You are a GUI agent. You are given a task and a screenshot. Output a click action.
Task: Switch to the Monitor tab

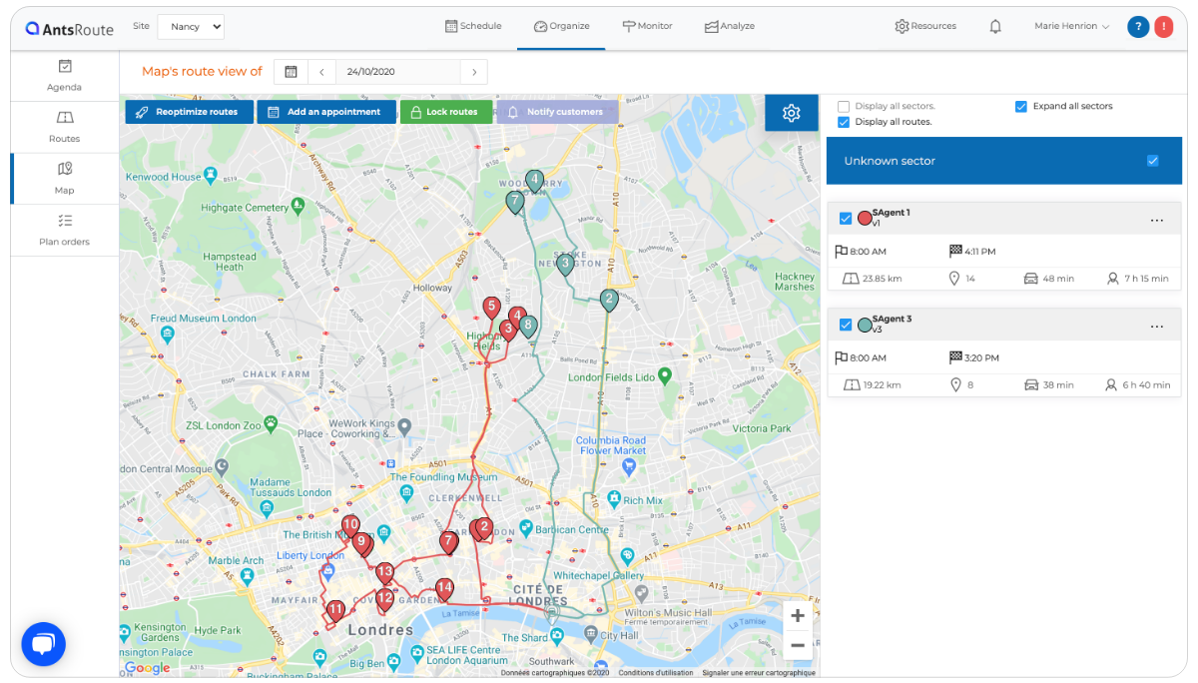[x=647, y=27]
